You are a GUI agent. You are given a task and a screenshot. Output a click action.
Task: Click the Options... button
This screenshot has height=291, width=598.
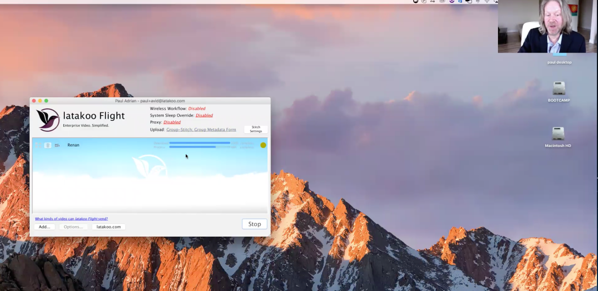pyautogui.click(x=73, y=227)
